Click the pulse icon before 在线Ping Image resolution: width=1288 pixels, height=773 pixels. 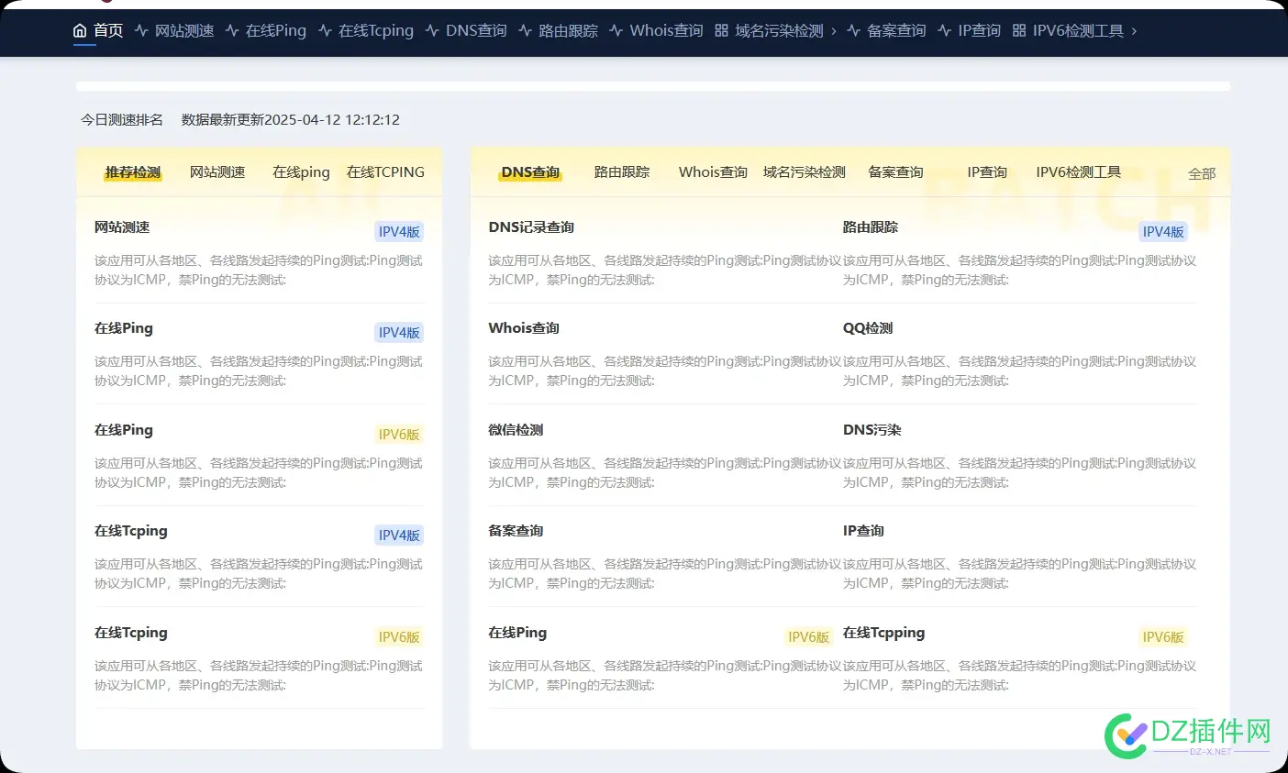232,30
